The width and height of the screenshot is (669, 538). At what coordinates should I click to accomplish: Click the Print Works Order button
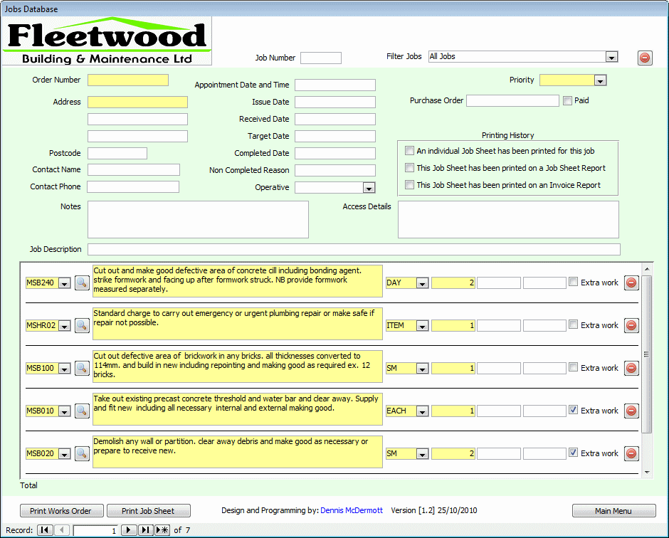tap(61, 511)
